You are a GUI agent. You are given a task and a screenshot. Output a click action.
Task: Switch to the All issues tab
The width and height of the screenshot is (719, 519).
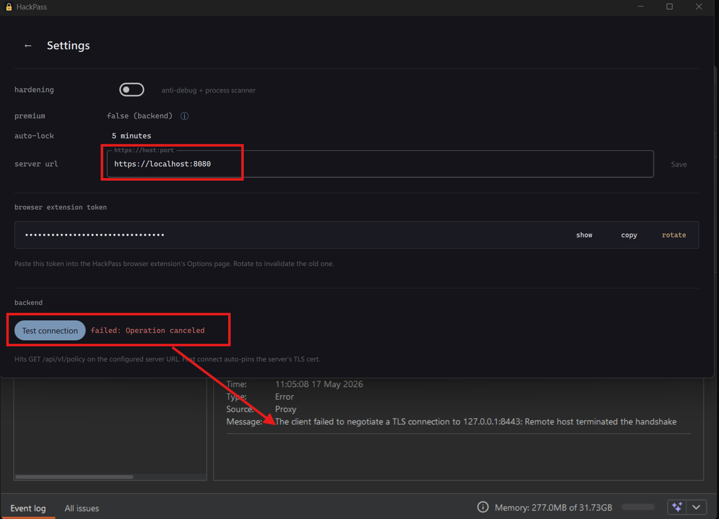(x=82, y=508)
